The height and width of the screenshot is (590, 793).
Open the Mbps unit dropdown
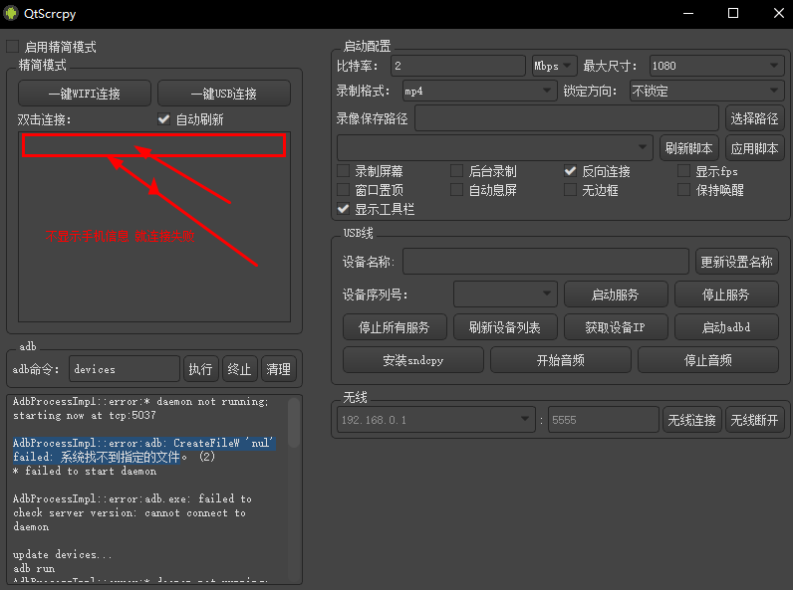[554, 66]
